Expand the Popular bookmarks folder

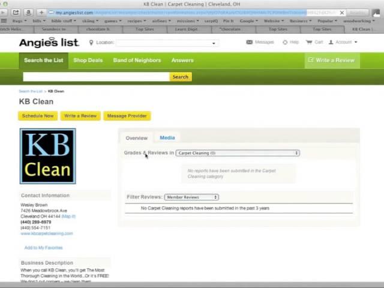coord(327,21)
